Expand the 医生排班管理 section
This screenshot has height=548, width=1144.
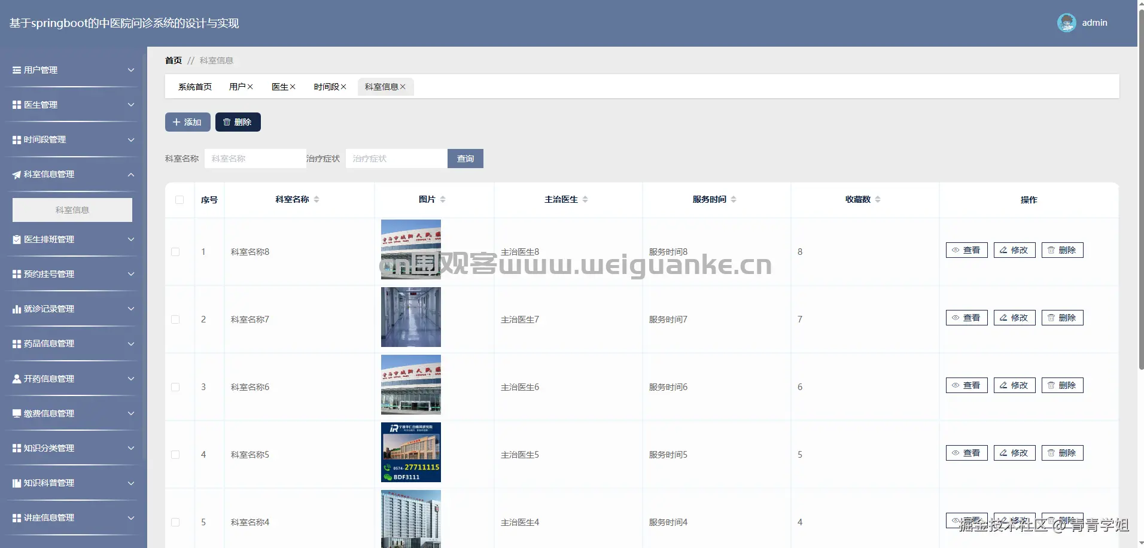[131, 239]
